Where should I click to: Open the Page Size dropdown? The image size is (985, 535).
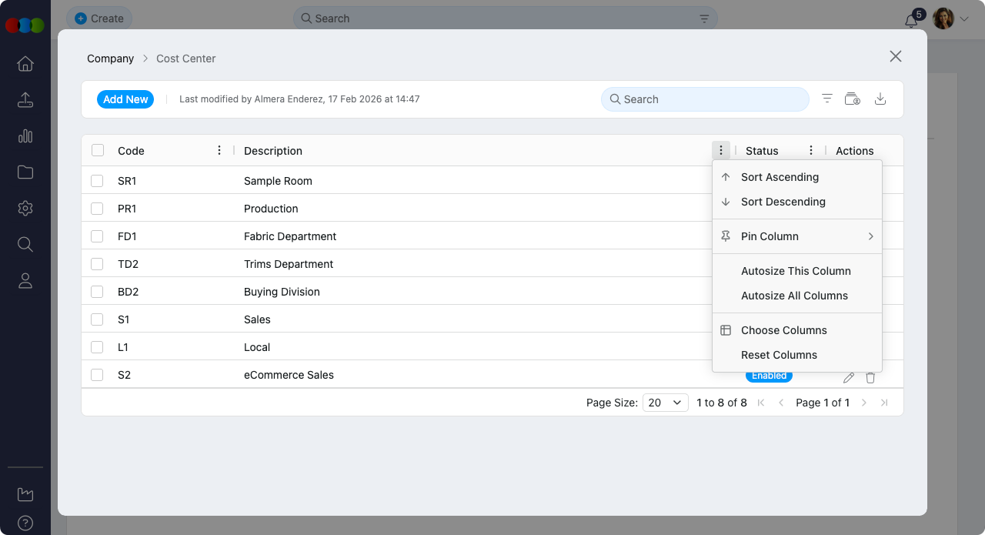pos(665,402)
